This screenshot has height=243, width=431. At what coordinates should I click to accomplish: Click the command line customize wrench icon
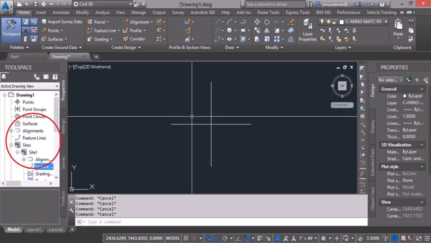pyautogui.click(x=72, y=210)
